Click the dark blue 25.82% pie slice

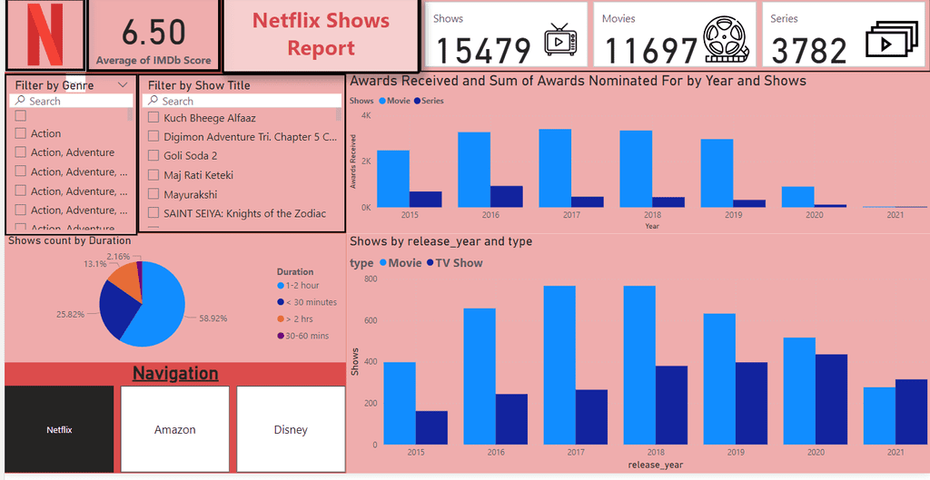[117, 309]
